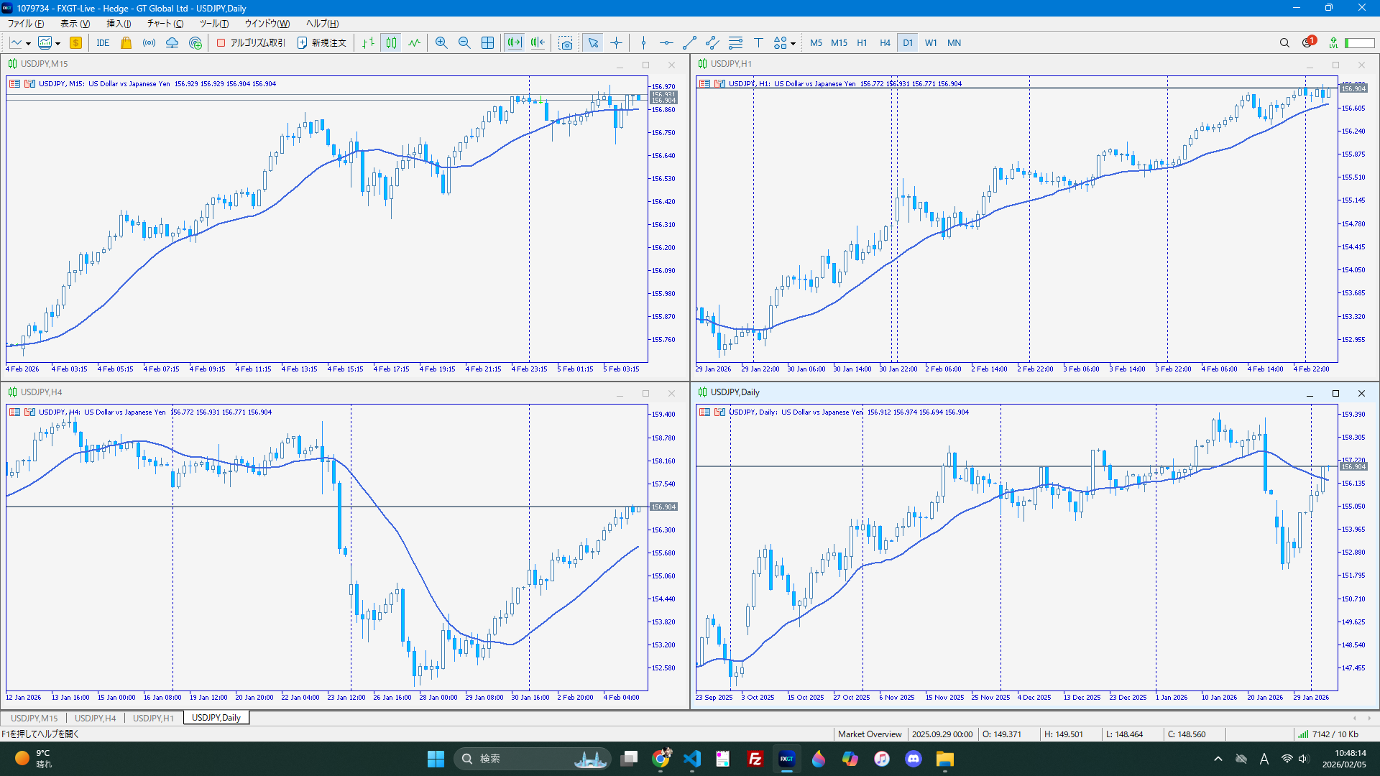Screen dimensions: 1380x776
Task: Expand the chart type dropdown arrow
Action: coord(28,44)
